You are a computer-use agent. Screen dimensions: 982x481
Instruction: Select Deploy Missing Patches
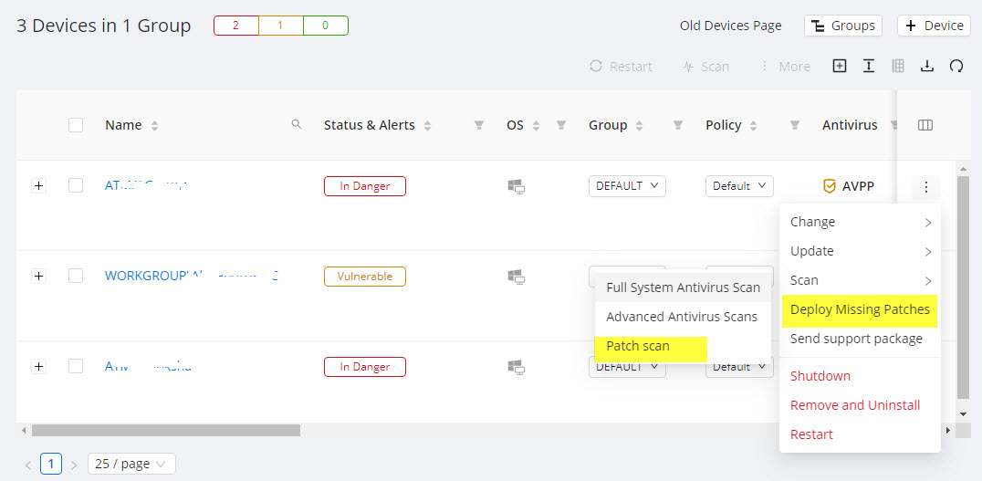[860, 310]
